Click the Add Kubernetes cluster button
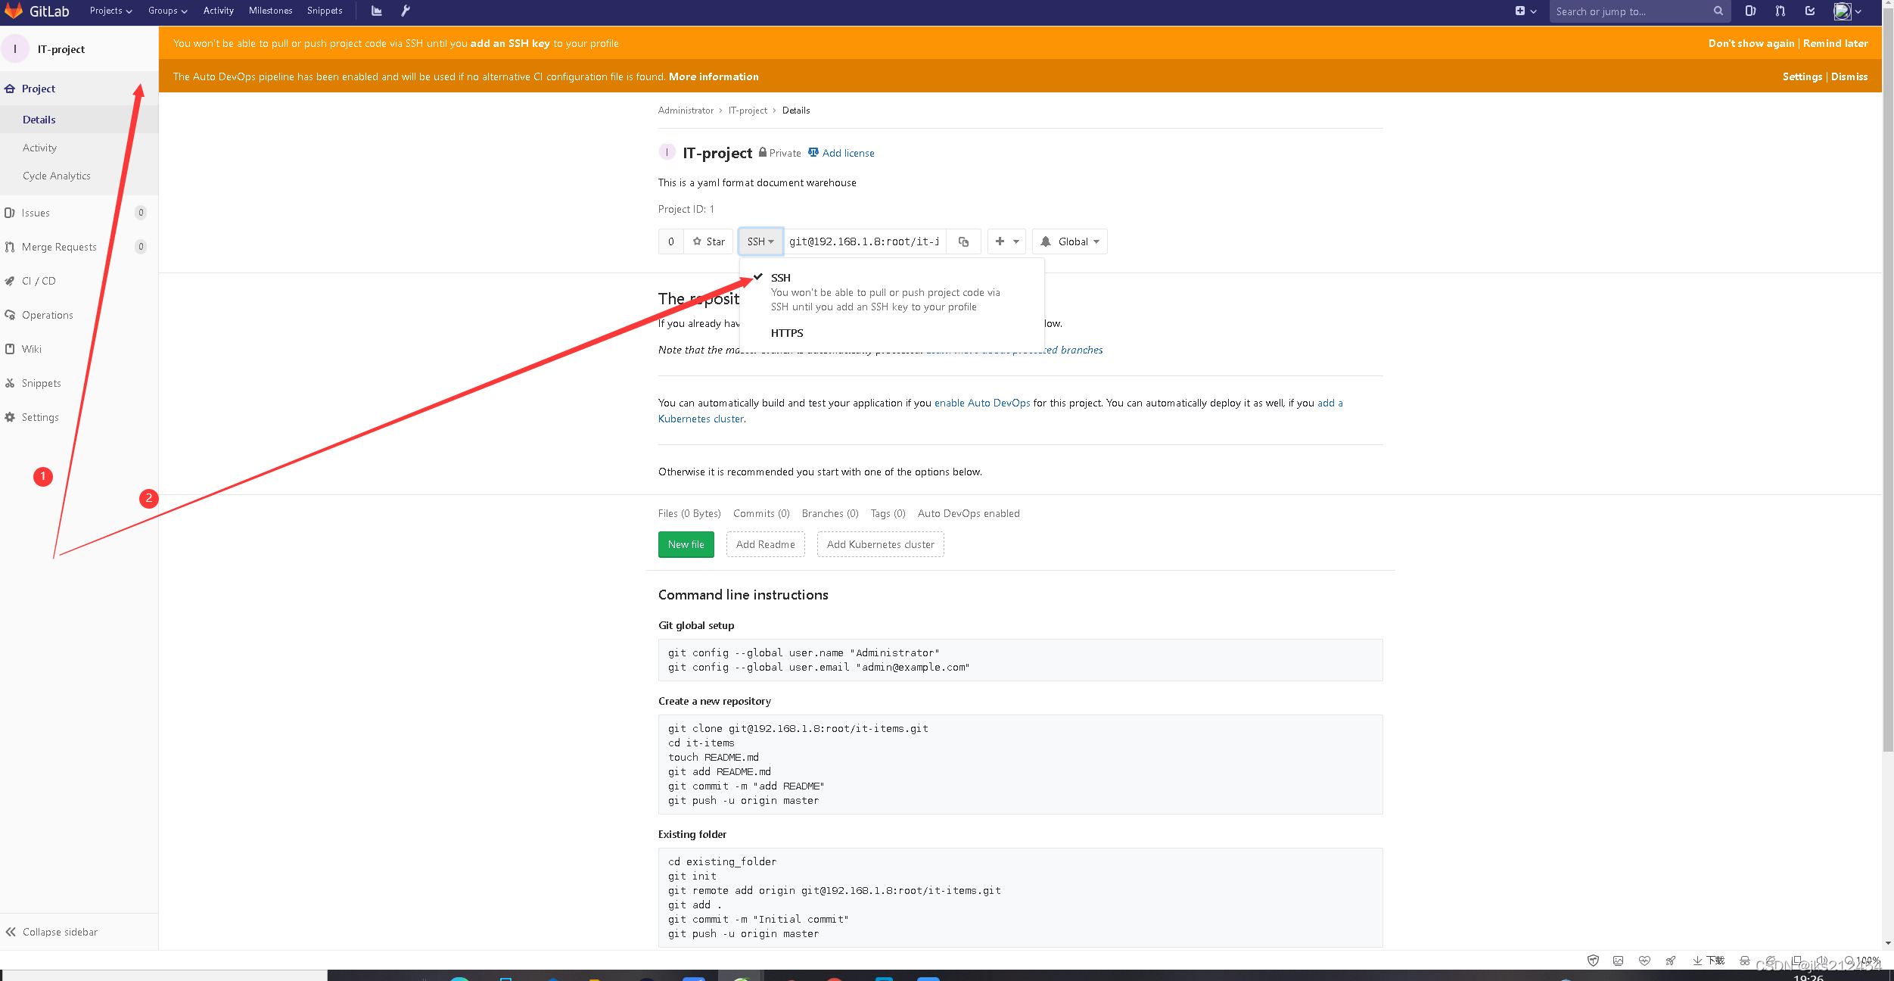The width and height of the screenshot is (1894, 981). coord(880,544)
